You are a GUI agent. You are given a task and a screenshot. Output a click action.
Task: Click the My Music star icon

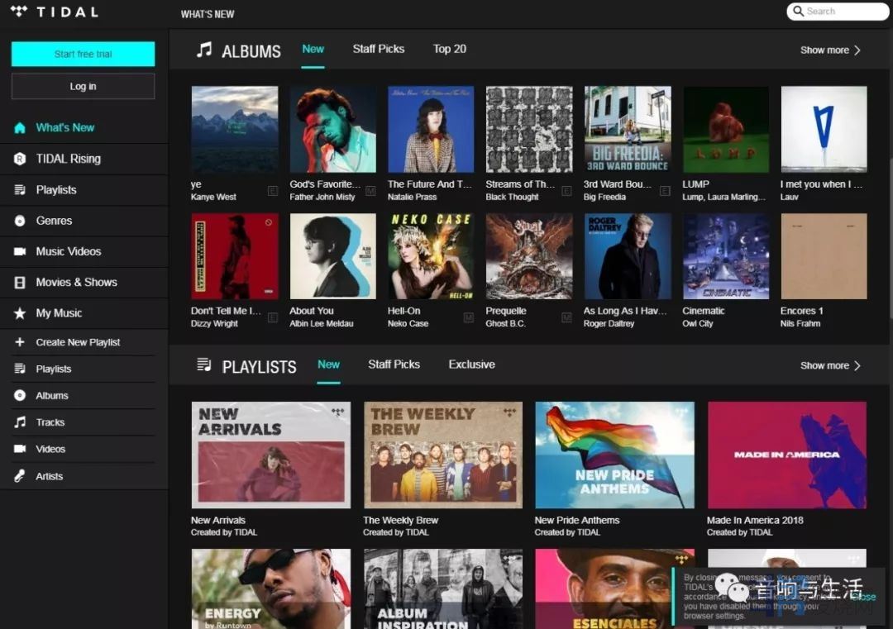click(20, 313)
